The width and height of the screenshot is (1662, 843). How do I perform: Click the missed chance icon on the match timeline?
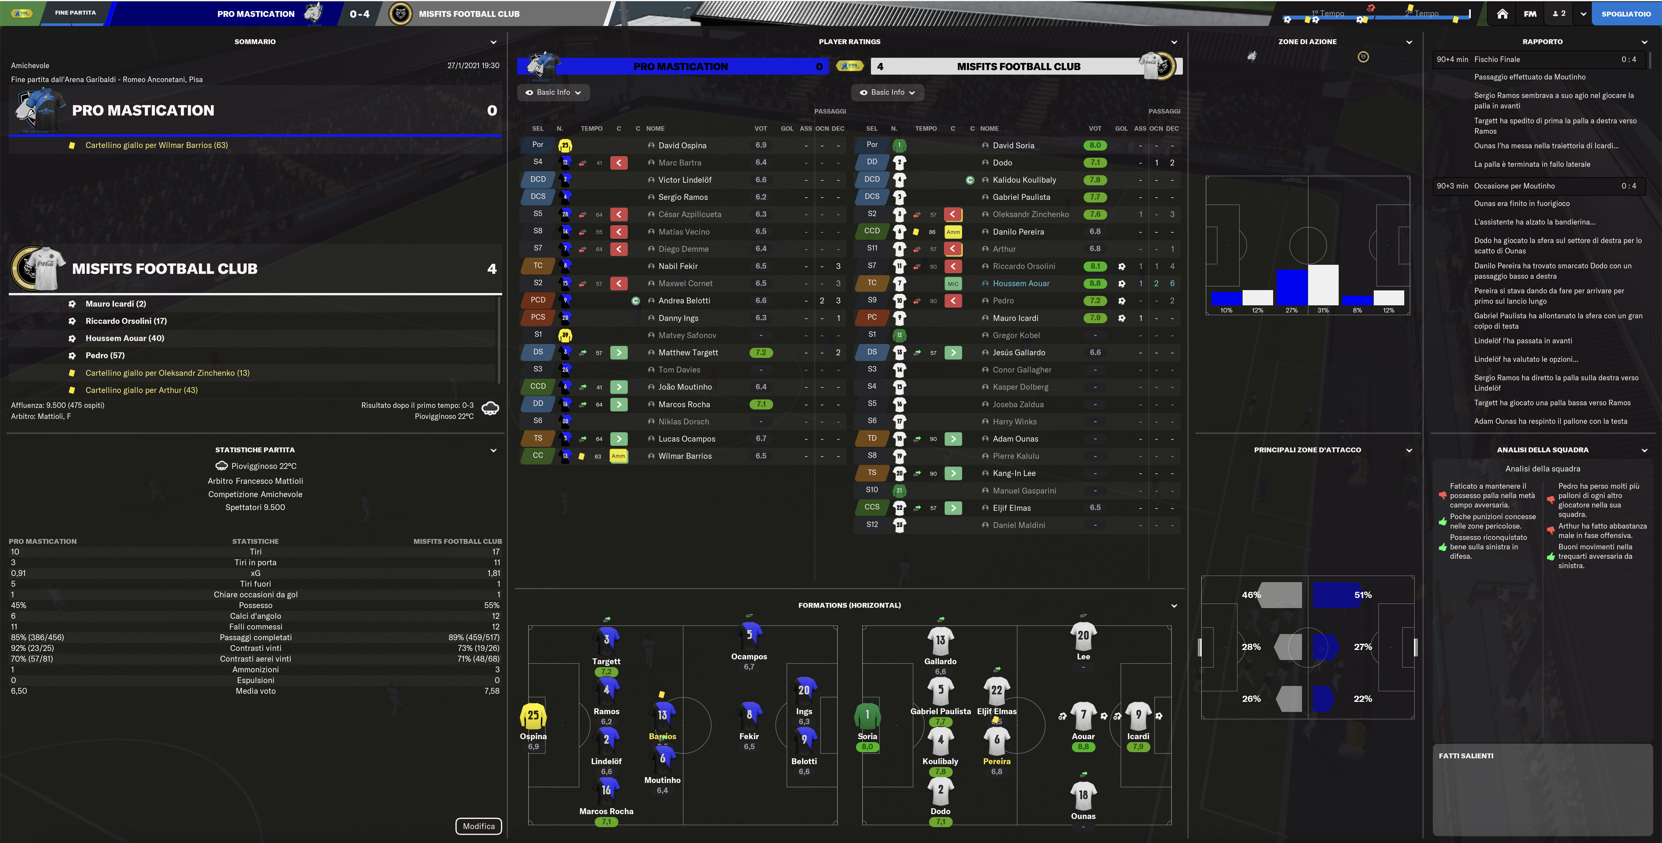click(x=1371, y=8)
